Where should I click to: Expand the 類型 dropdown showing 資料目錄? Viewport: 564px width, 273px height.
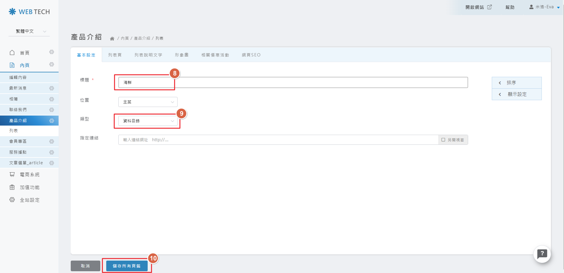pyautogui.click(x=148, y=121)
